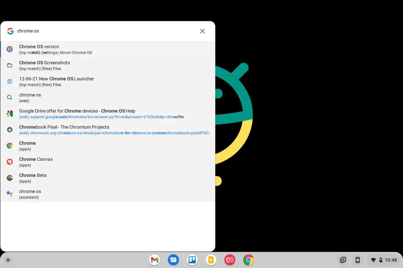Open Google Keep from the shelf
The image size is (403, 268).
tap(211, 260)
